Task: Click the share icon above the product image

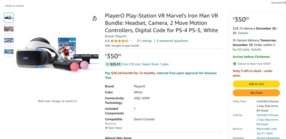Action: point(95,18)
